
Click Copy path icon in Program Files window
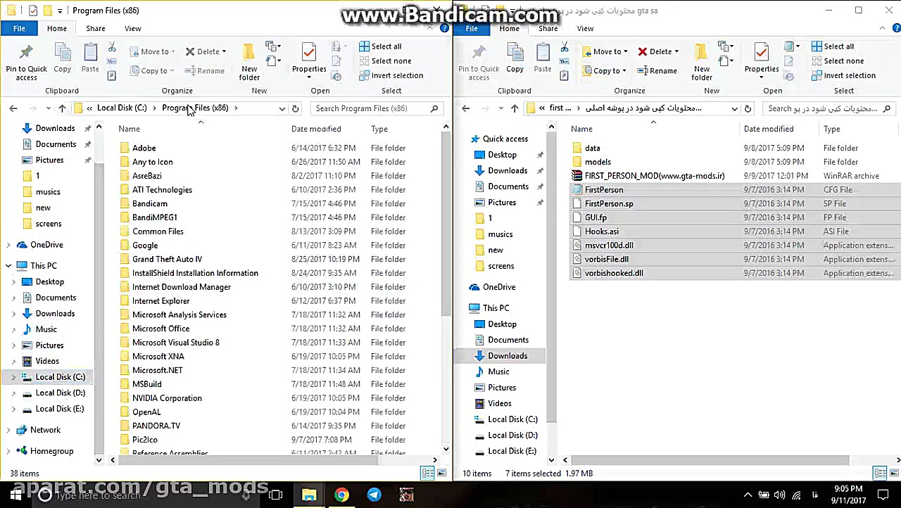pyautogui.click(x=112, y=61)
